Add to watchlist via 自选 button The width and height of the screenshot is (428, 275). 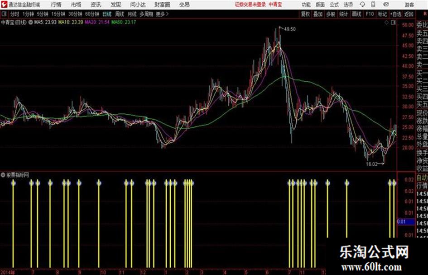(x=396, y=14)
